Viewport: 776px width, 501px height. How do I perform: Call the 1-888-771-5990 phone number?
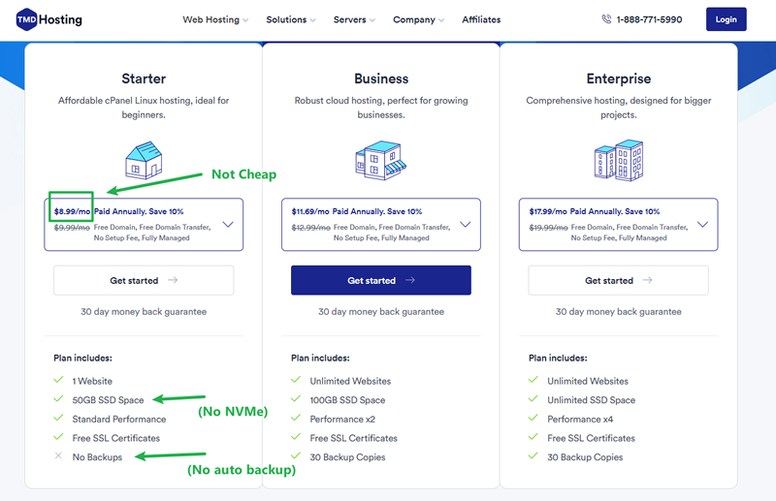(649, 19)
